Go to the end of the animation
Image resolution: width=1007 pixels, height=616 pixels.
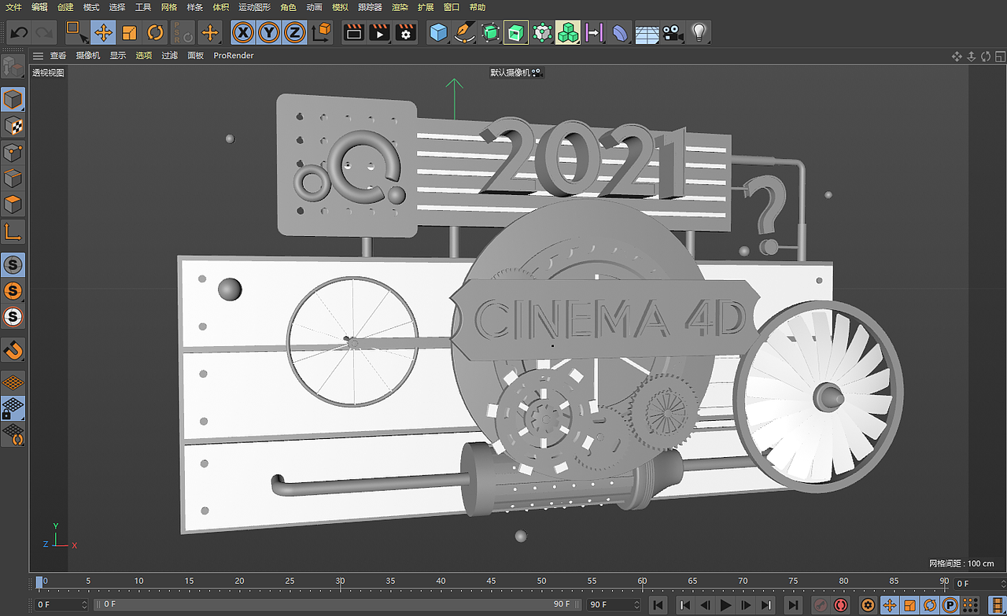pyautogui.click(x=792, y=605)
